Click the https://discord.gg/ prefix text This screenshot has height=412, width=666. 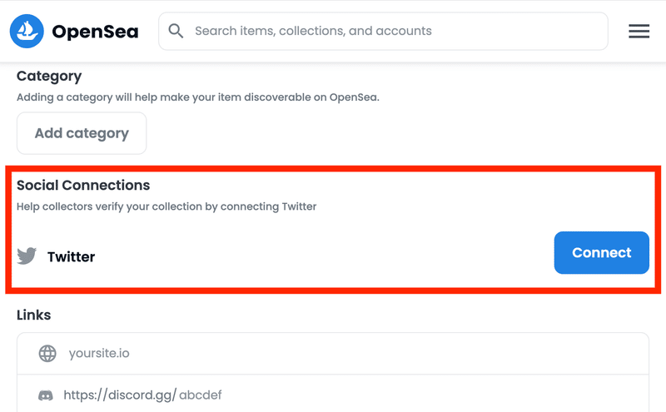click(x=120, y=395)
